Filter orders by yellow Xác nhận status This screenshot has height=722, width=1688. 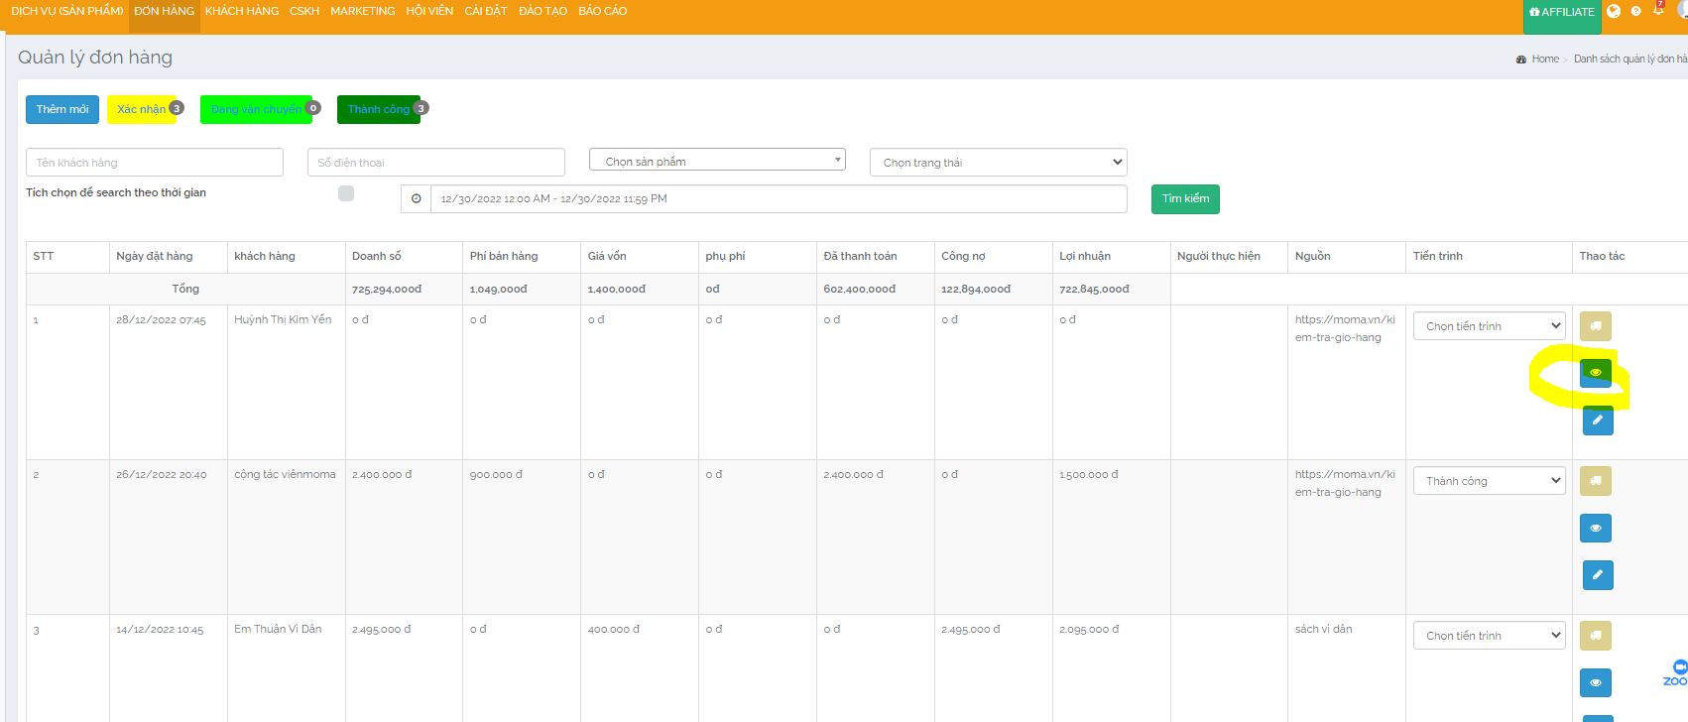pyautogui.click(x=142, y=109)
